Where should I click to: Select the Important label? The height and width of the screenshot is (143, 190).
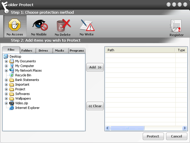point(22,84)
